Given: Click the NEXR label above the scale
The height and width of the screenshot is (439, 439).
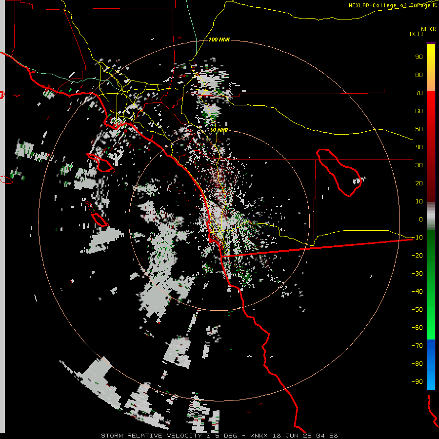Looking at the screenshot, I should [429, 29].
